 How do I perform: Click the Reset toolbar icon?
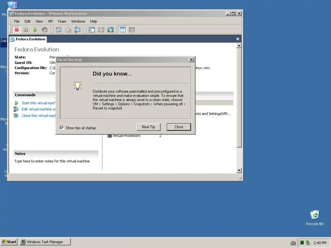(x=45, y=30)
